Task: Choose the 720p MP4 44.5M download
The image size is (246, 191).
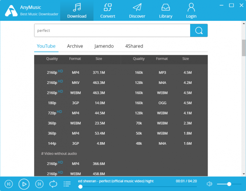Action: 76,113
